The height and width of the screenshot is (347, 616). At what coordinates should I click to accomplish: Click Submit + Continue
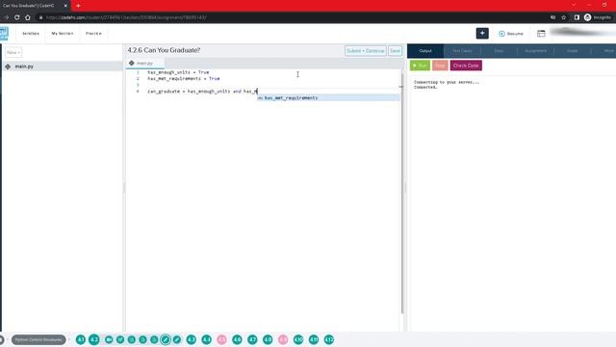tap(366, 51)
